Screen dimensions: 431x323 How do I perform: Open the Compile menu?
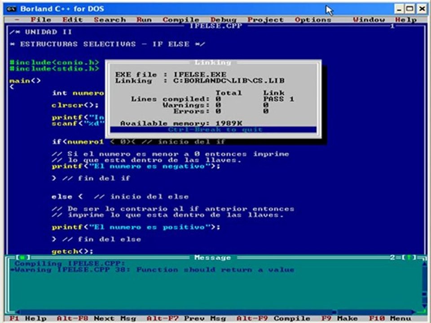pyautogui.click(x=180, y=20)
